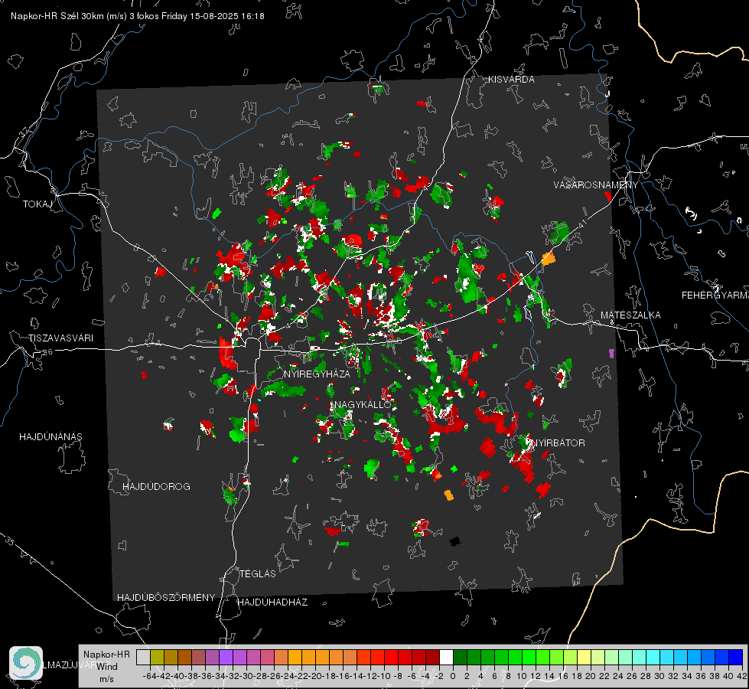Image resolution: width=749 pixels, height=689 pixels.
Task: Click the HAJDÚDOROG town label
Action: point(156,486)
